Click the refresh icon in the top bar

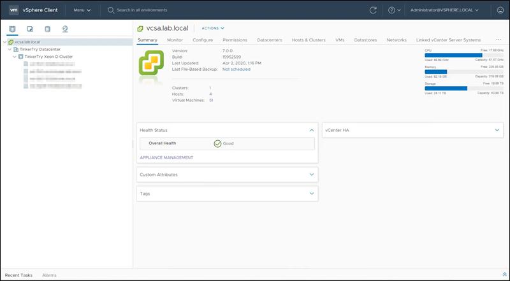[373, 10]
